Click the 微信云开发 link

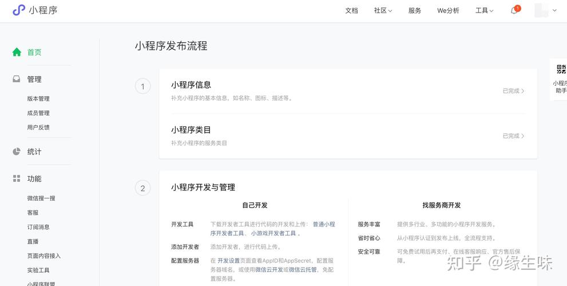pos(269,270)
